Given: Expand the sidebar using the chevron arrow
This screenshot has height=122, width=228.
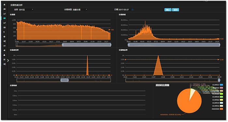Looking at the screenshot, I should pyautogui.click(x=8, y=60).
